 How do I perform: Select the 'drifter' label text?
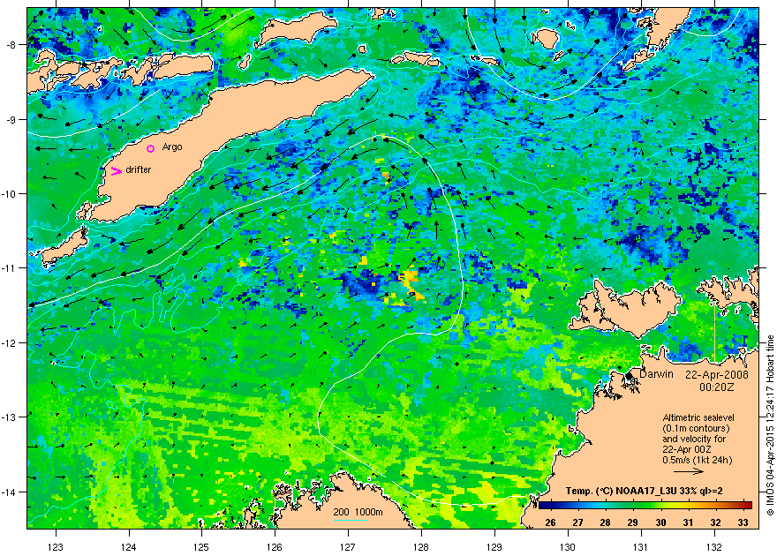click(x=139, y=169)
